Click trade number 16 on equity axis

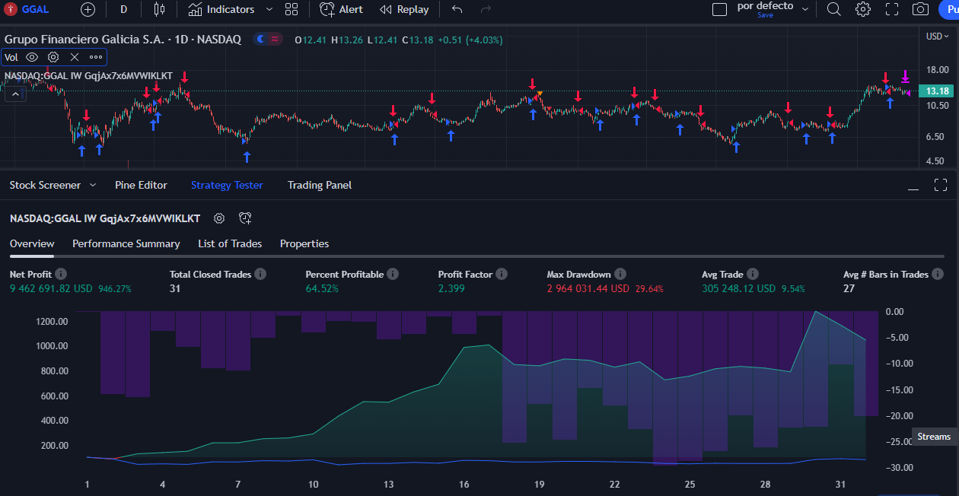464,485
